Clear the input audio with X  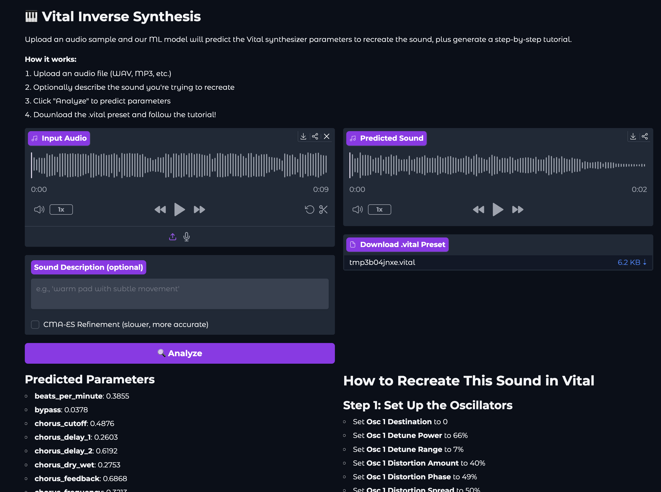(x=327, y=136)
